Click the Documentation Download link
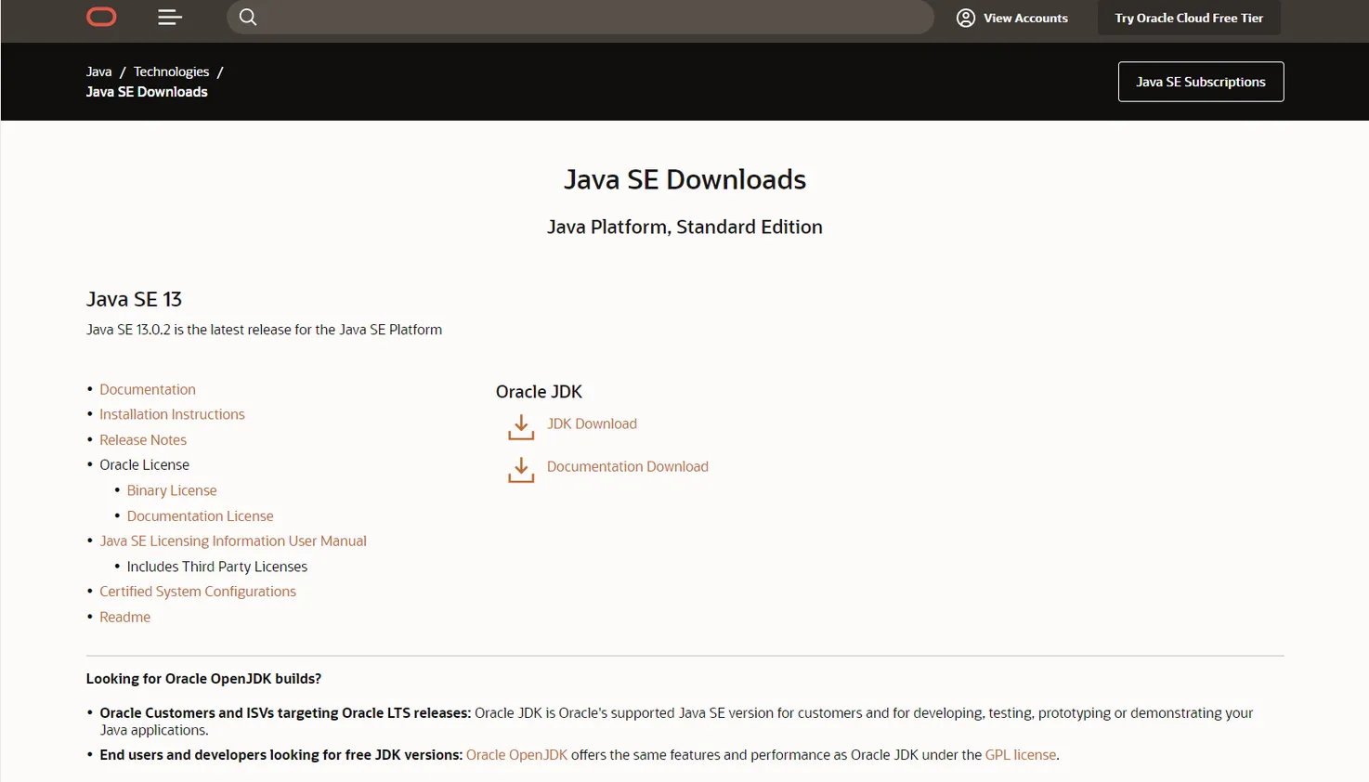1369x782 pixels. [628, 466]
